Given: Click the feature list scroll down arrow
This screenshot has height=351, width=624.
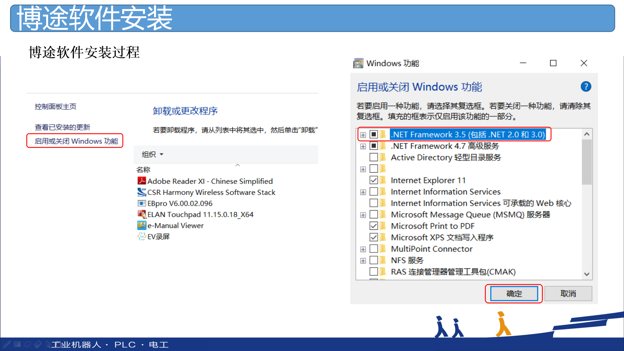Looking at the screenshot, I should tap(587, 274).
